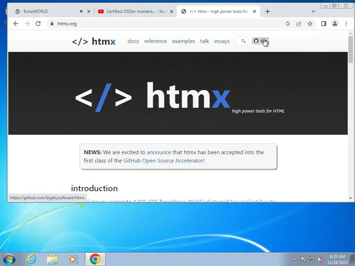Open the essays page
355x266 pixels.
pos(222,41)
